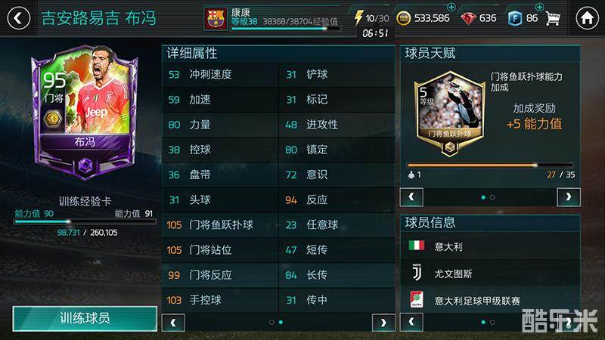
Task: Tap the gold coin currency icon
Action: click(x=404, y=18)
